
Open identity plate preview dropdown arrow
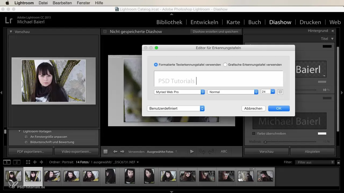coord(325,76)
